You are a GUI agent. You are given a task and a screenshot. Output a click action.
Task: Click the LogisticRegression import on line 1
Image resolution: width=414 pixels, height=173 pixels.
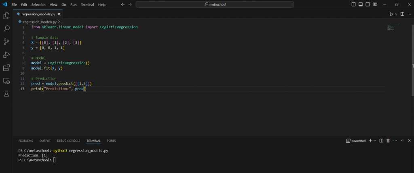[x=119, y=27]
